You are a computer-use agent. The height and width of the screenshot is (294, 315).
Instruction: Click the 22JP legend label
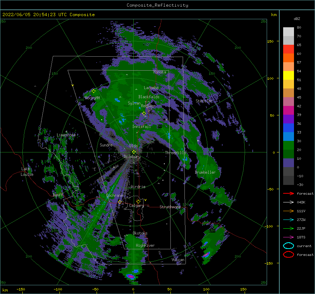(301, 228)
